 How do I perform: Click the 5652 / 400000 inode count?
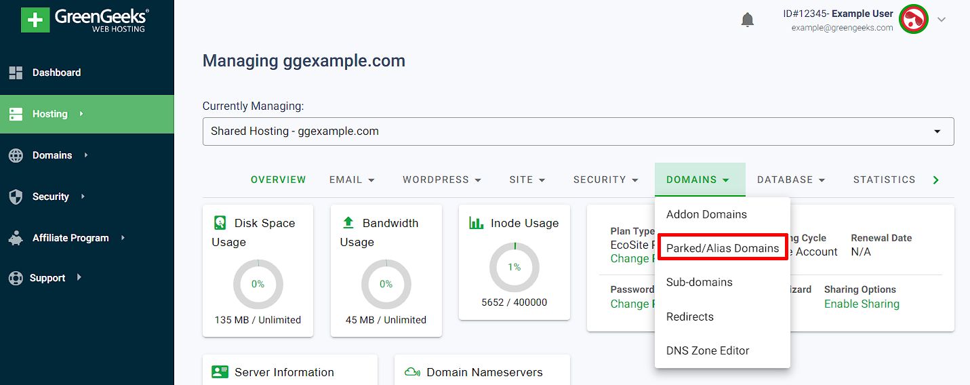click(514, 302)
